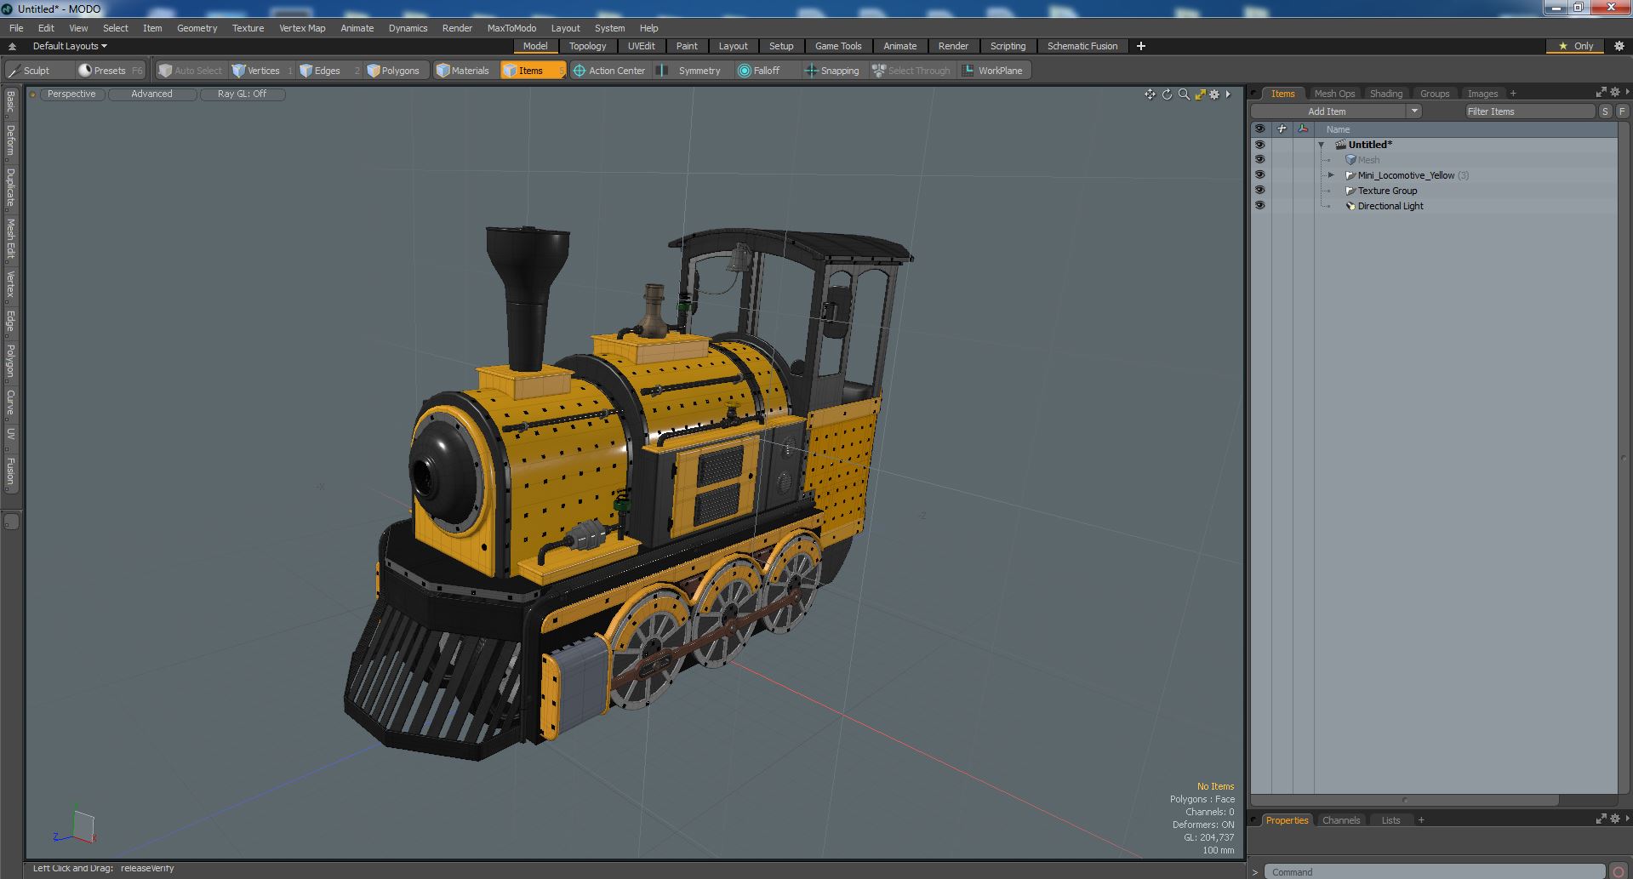This screenshot has width=1633, height=879.
Task: Switch to Edges selection mode
Action: click(328, 71)
